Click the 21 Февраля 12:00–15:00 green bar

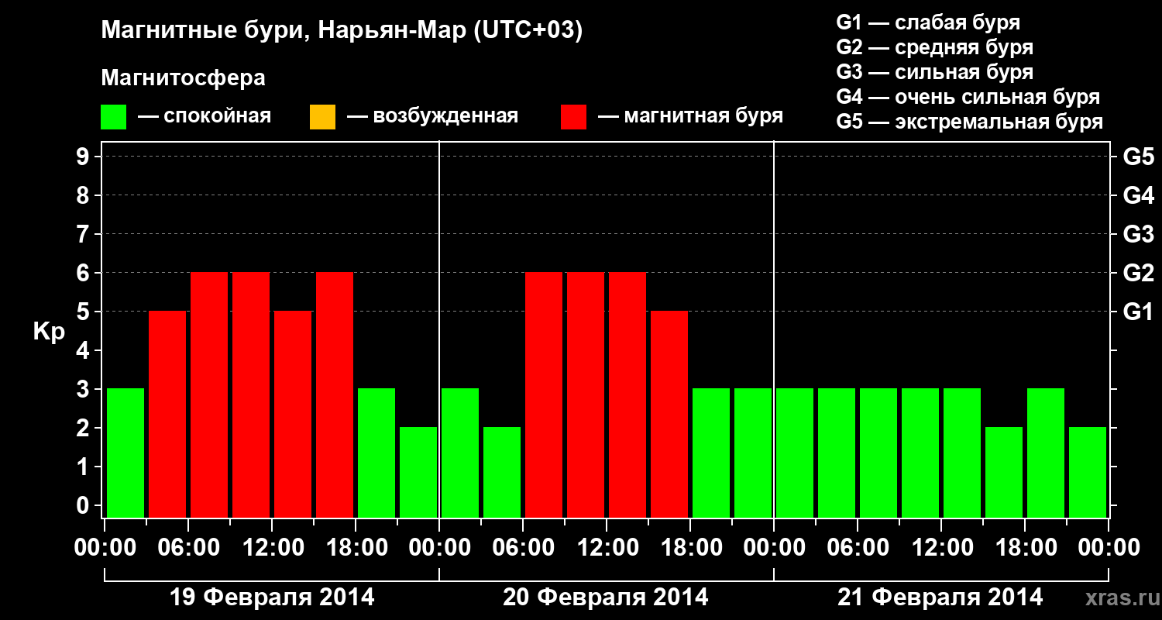coord(962,453)
